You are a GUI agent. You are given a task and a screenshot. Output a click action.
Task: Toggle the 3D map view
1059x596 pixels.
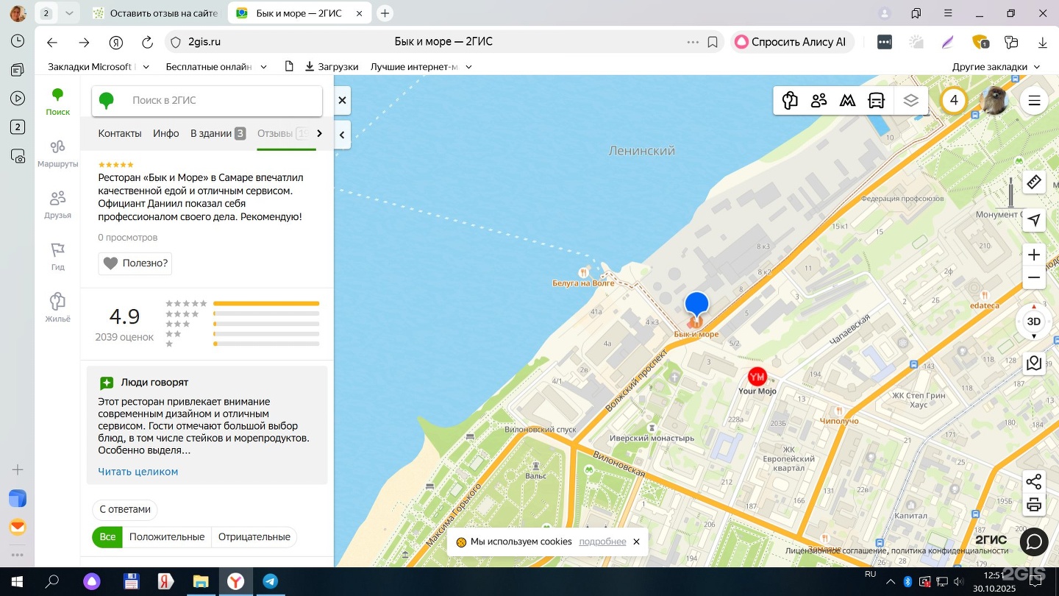click(x=1034, y=322)
